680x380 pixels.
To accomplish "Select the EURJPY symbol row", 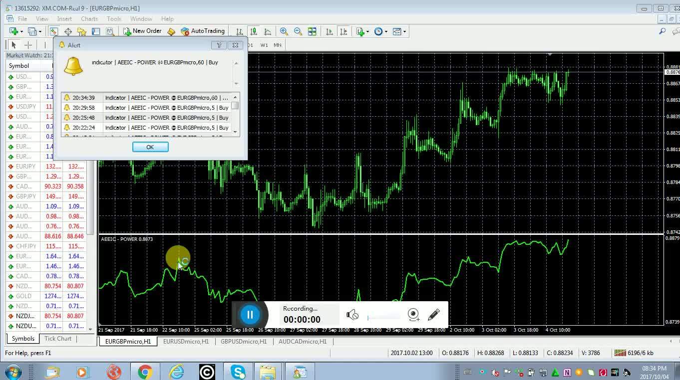I will pyautogui.click(x=46, y=167).
